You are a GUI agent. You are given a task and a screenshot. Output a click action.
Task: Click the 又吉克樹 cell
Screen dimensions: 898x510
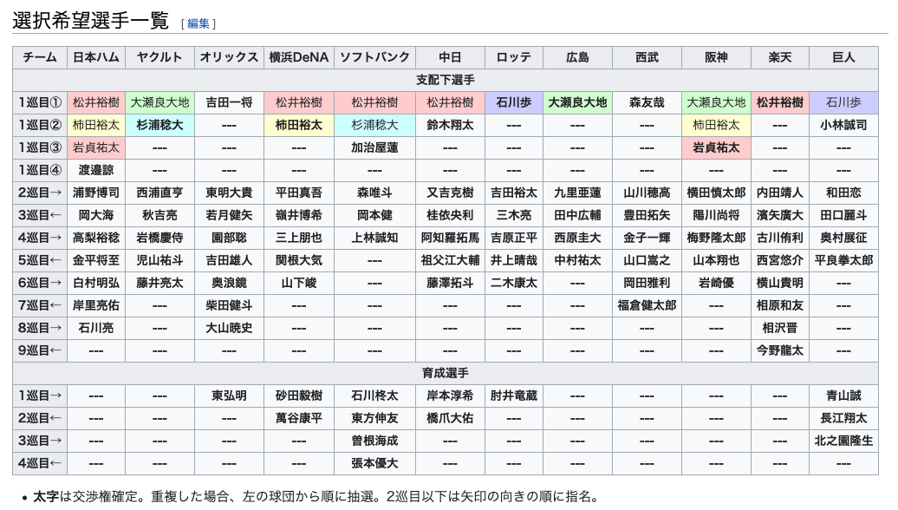tap(450, 193)
